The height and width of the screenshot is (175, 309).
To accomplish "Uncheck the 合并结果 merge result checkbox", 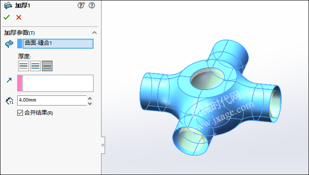I will pos(20,113).
